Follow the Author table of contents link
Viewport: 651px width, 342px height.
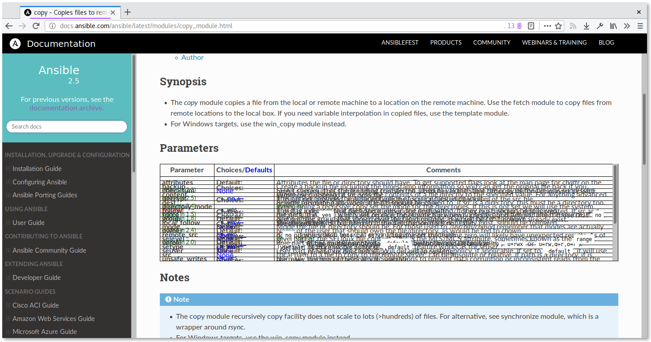pyautogui.click(x=193, y=58)
